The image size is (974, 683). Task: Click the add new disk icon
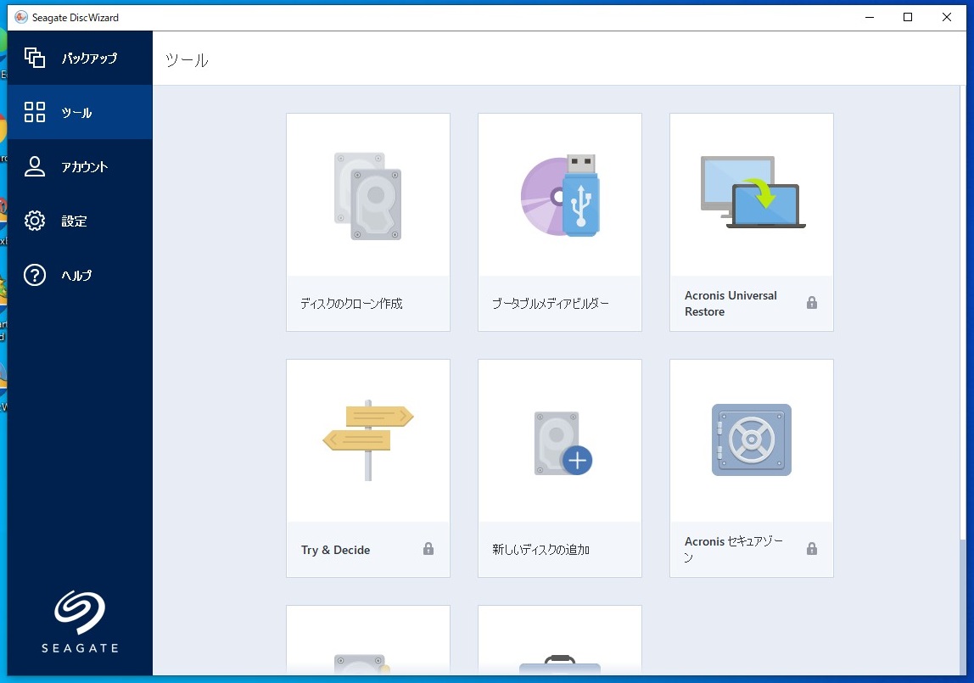(x=563, y=444)
